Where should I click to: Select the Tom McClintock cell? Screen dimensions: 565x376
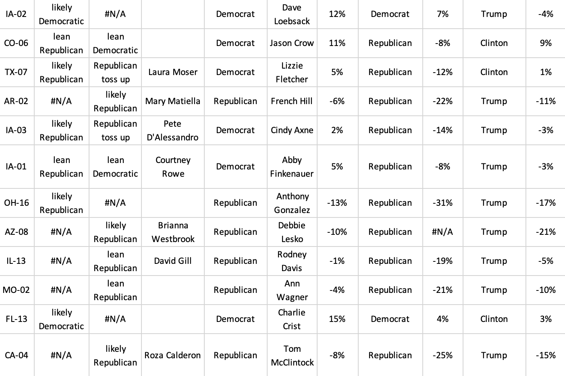[x=292, y=355]
